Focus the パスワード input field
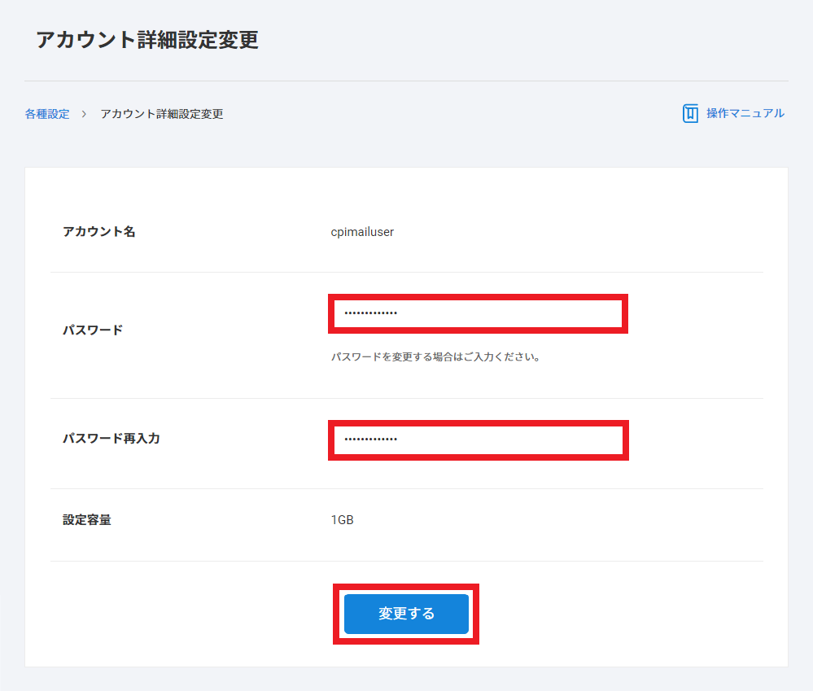 (x=478, y=313)
